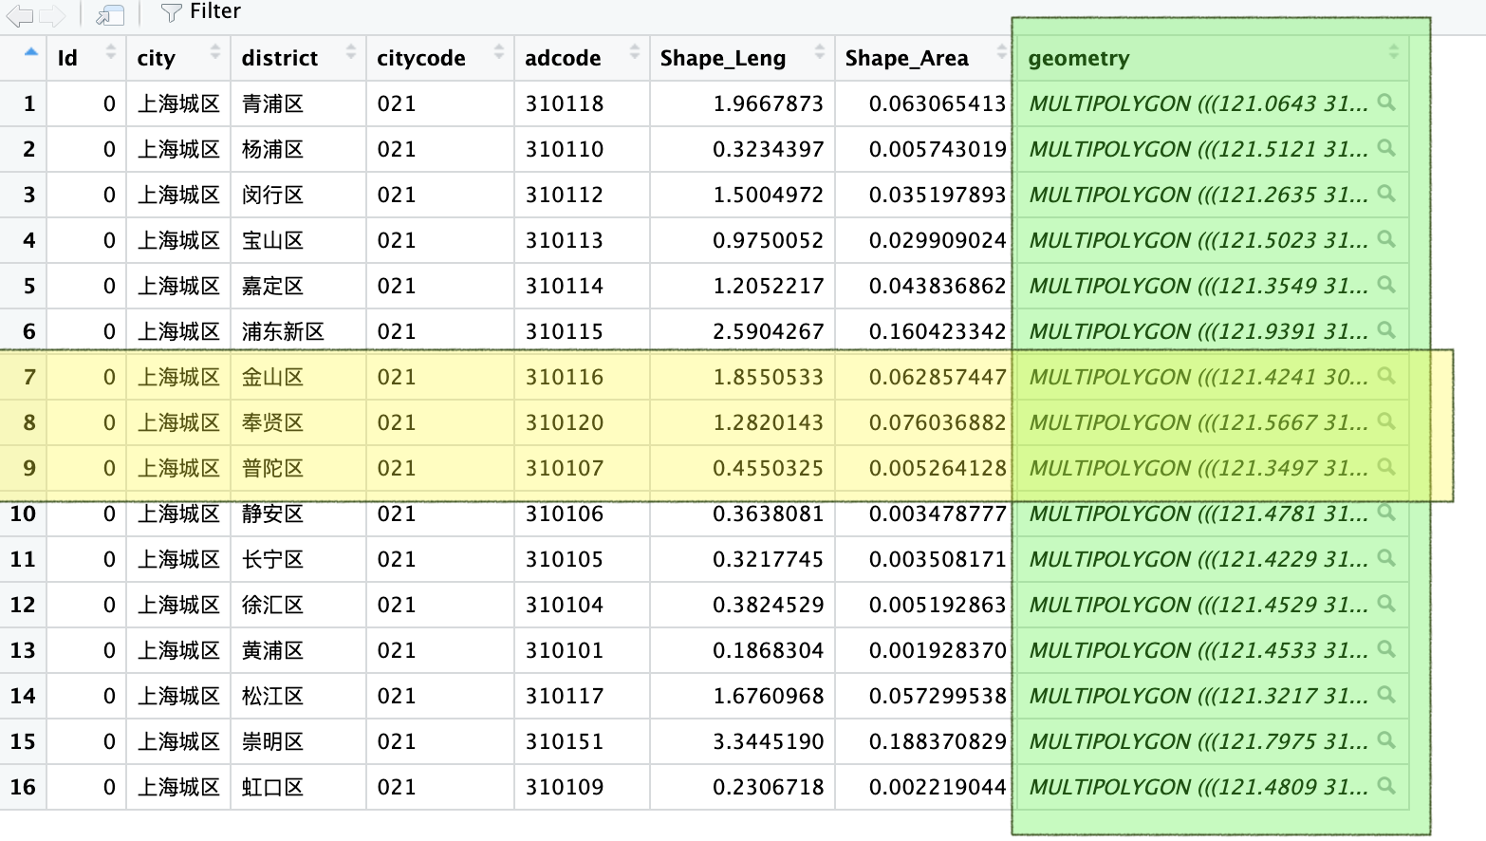Screen dimensions: 1486x841
Task: Click magnifier icon in row 10 geometry
Action: [1386, 513]
